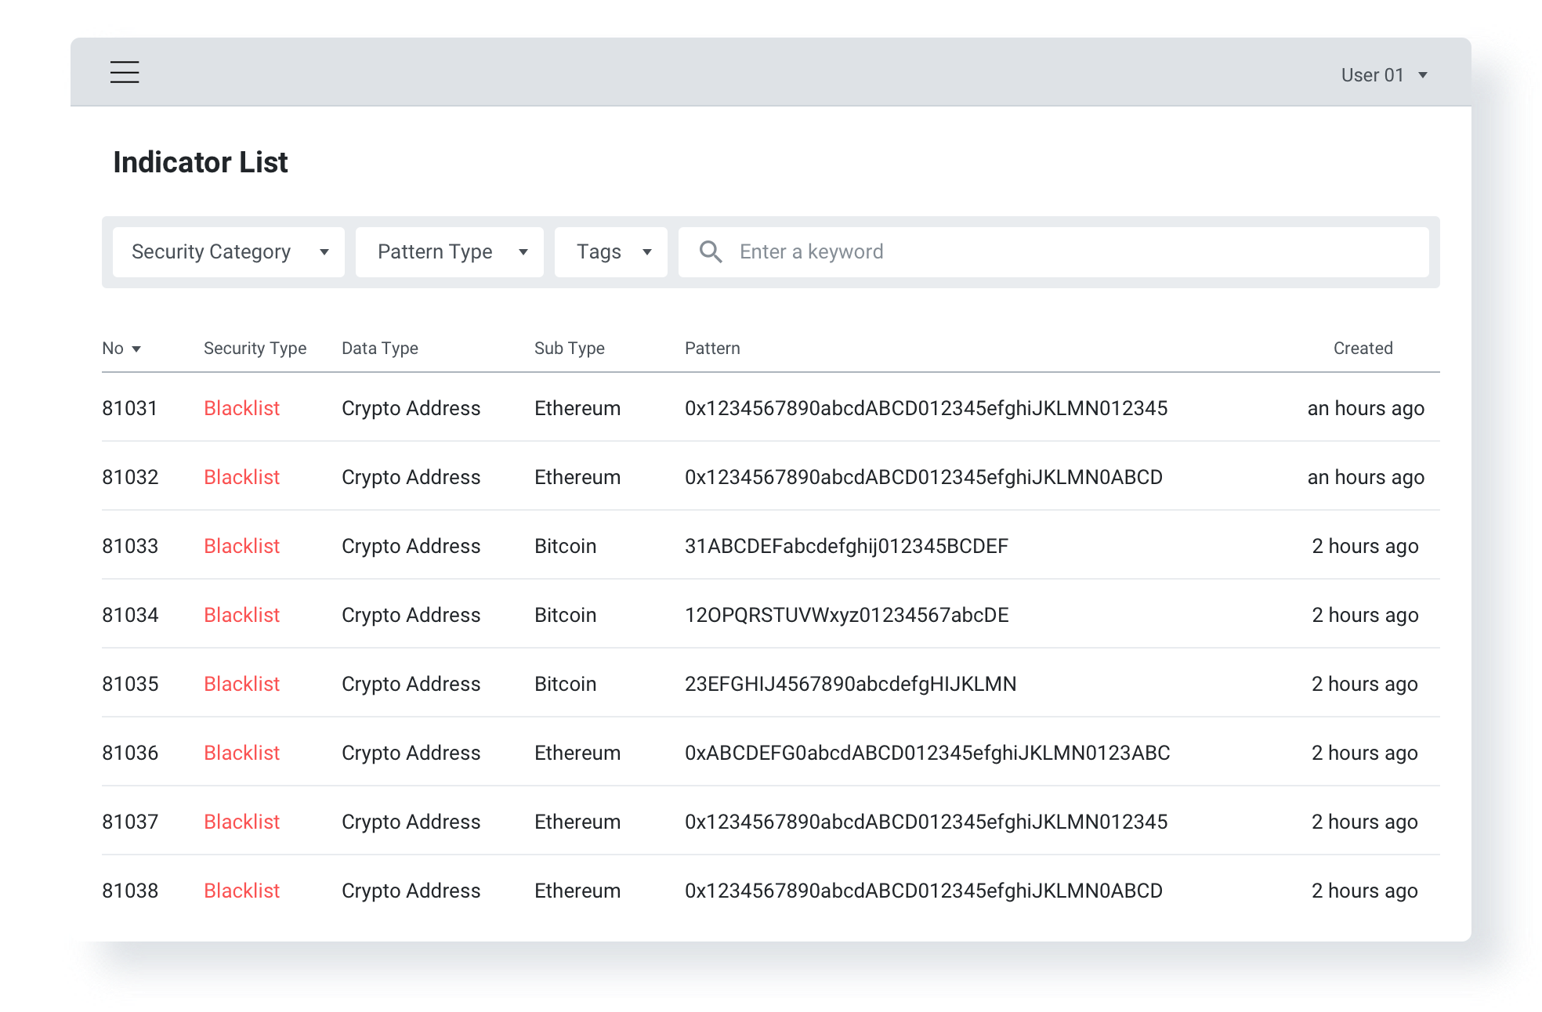Expand the Pattern Type filter
This screenshot has width=1542, height=1012.
(450, 252)
